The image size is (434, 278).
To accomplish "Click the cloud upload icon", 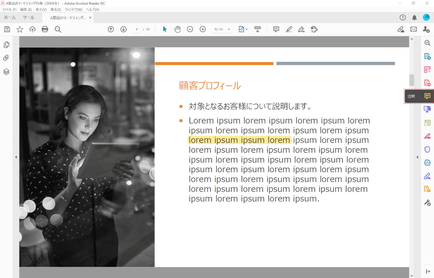I will (x=32, y=29).
